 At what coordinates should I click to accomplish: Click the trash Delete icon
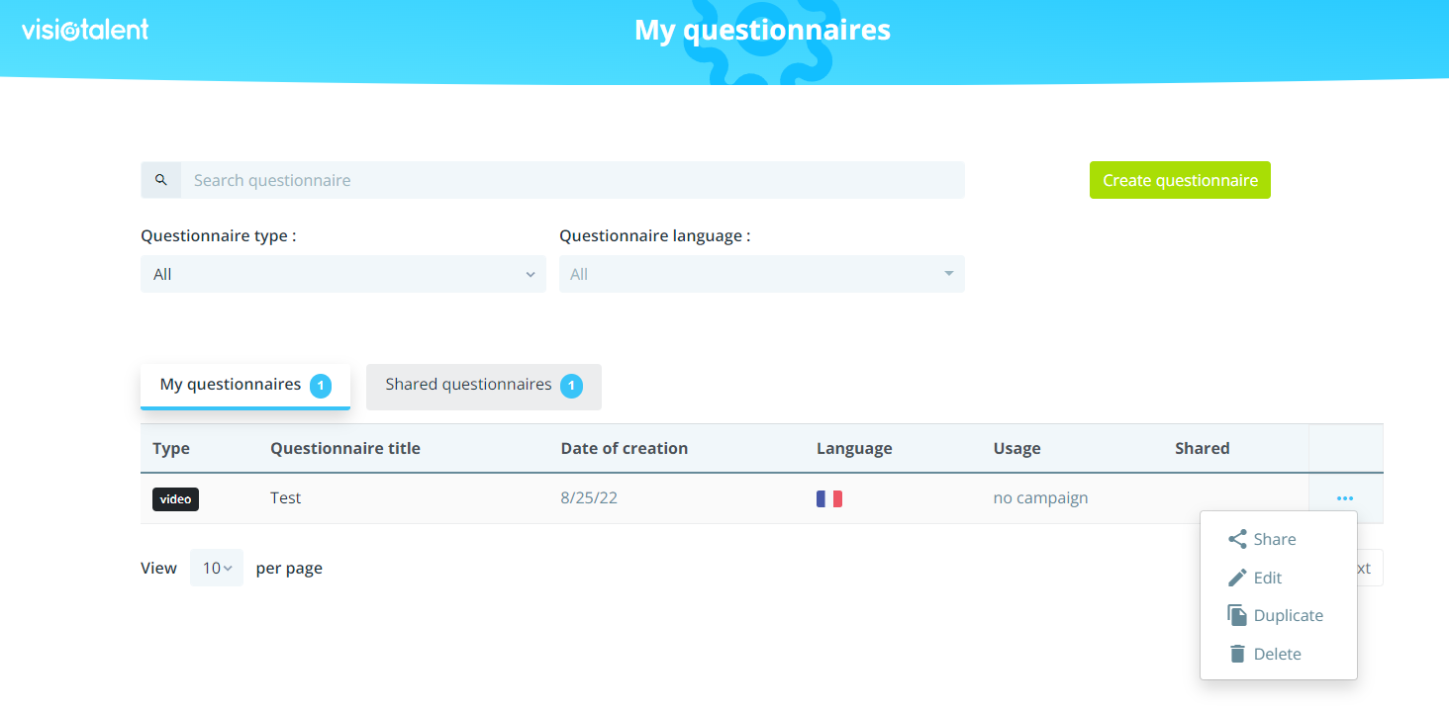point(1237,654)
